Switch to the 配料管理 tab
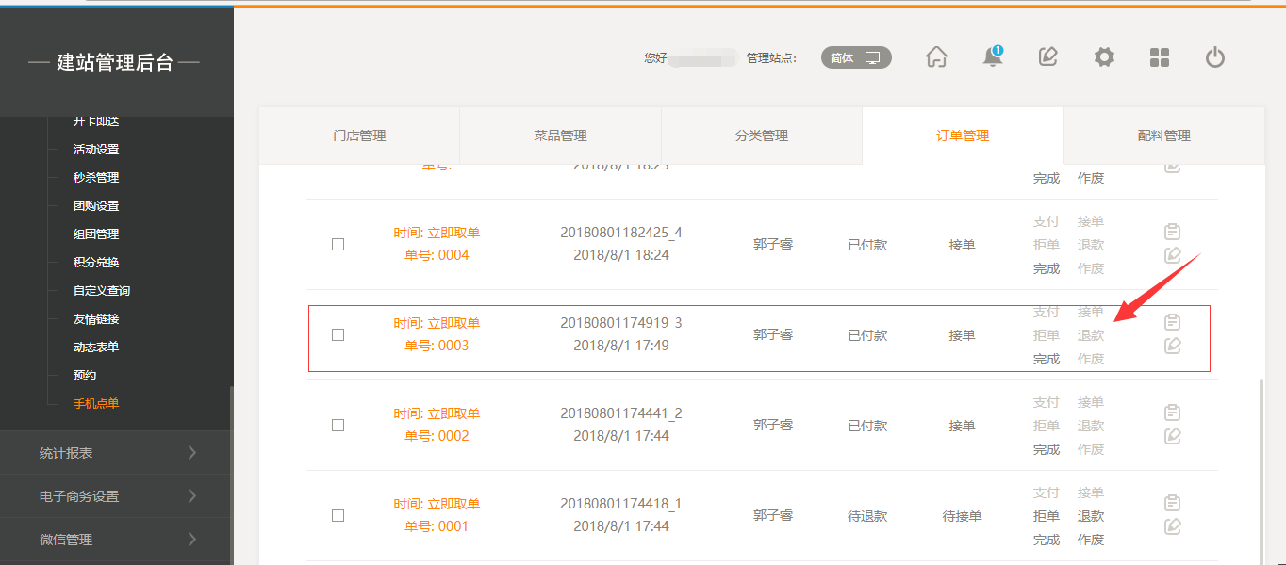 1163,136
